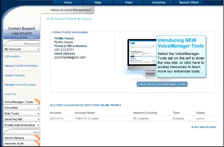Click the support number 1-866-272-5777
The height and width of the screenshot is (147, 224).
[x=22, y=33]
